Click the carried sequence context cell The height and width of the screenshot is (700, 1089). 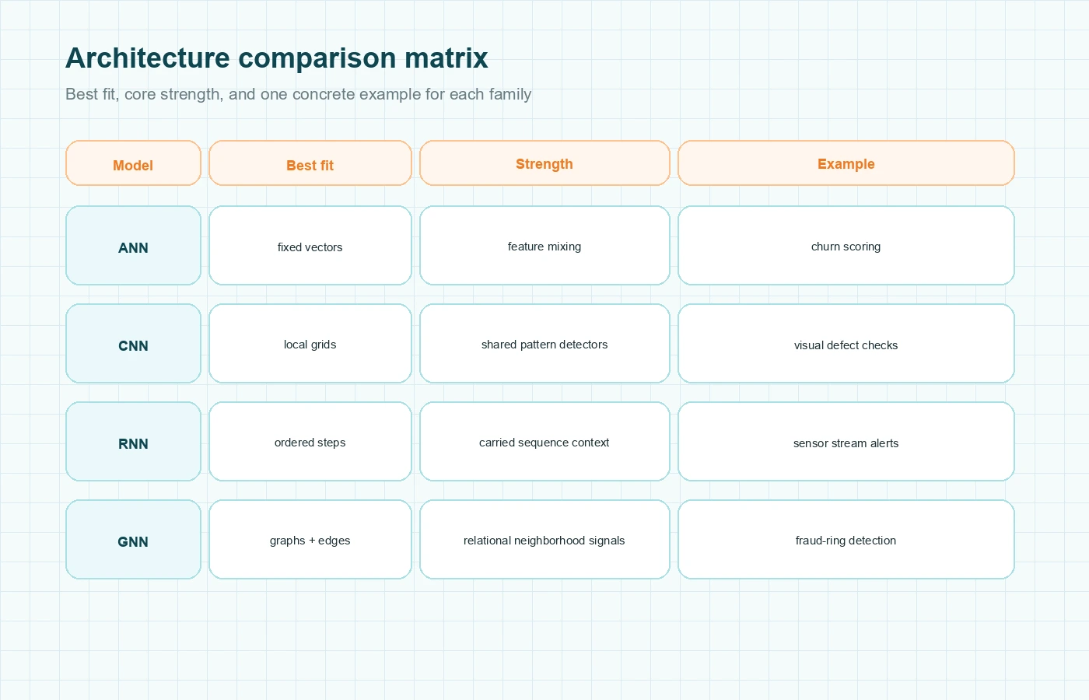tap(544, 443)
